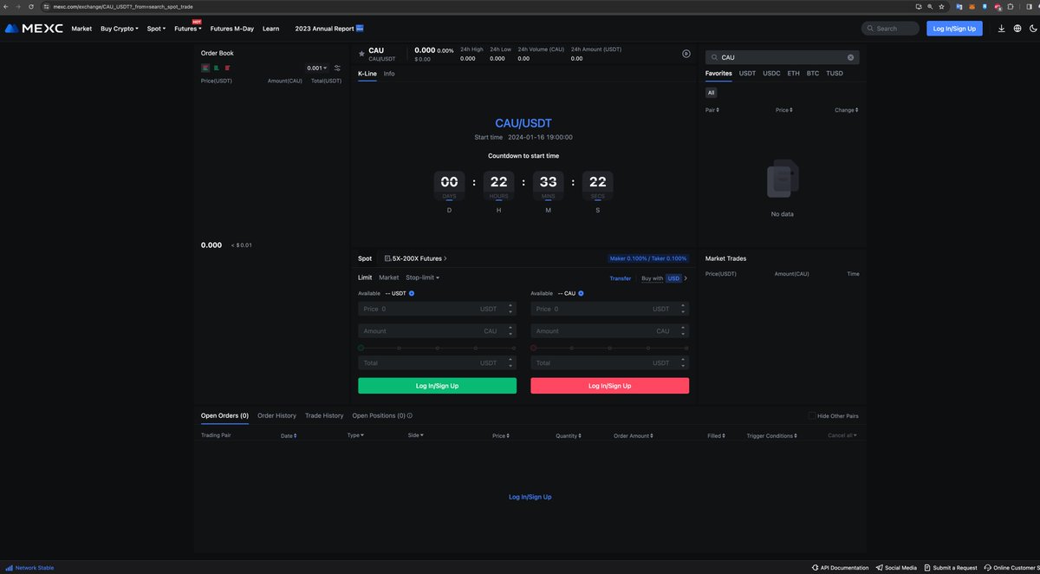Sort orders by Date column

289,435
